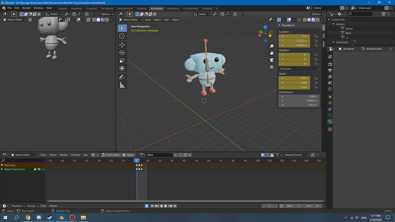
Task: Open the Options popover in main viewport
Action: tap(317, 14)
